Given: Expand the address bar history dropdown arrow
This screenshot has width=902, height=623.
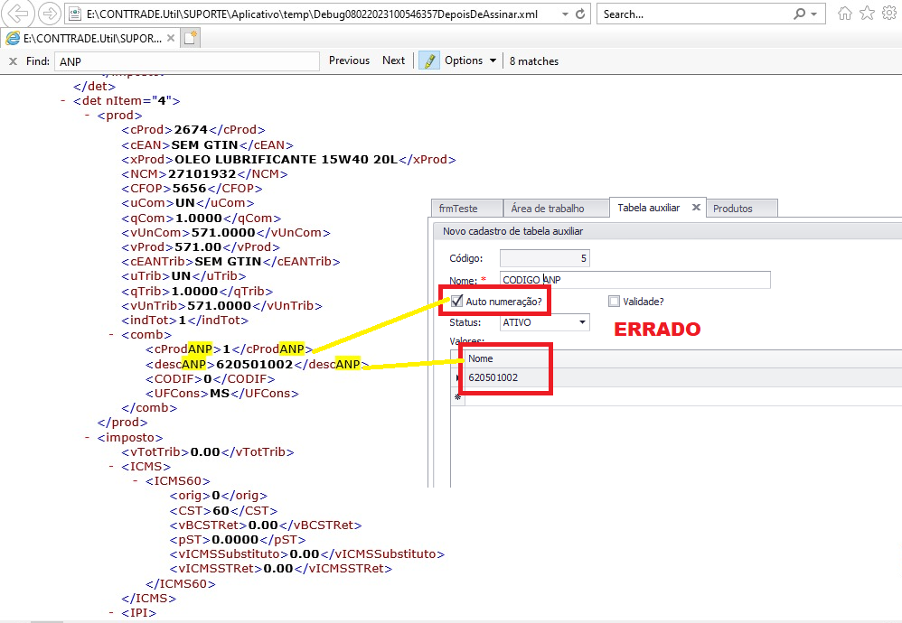Looking at the screenshot, I should coord(565,14).
